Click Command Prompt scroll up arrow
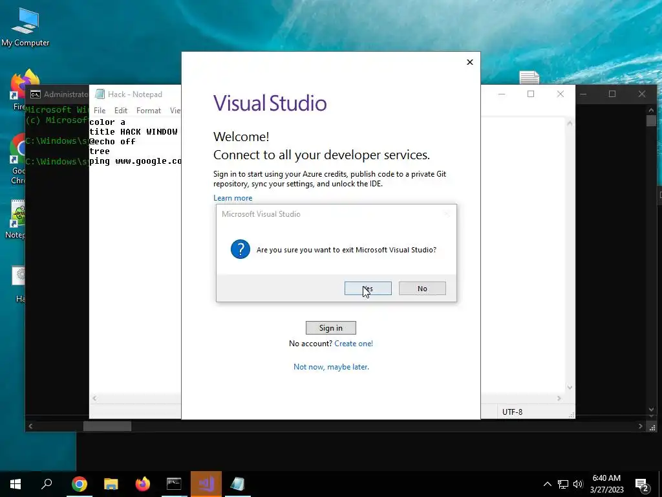Image resolution: width=662 pixels, height=497 pixels. pos(651,110)
